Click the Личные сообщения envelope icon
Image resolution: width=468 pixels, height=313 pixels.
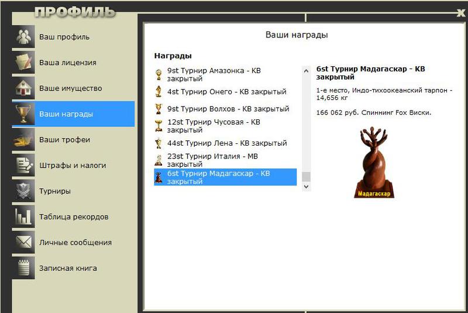[23, 242]
